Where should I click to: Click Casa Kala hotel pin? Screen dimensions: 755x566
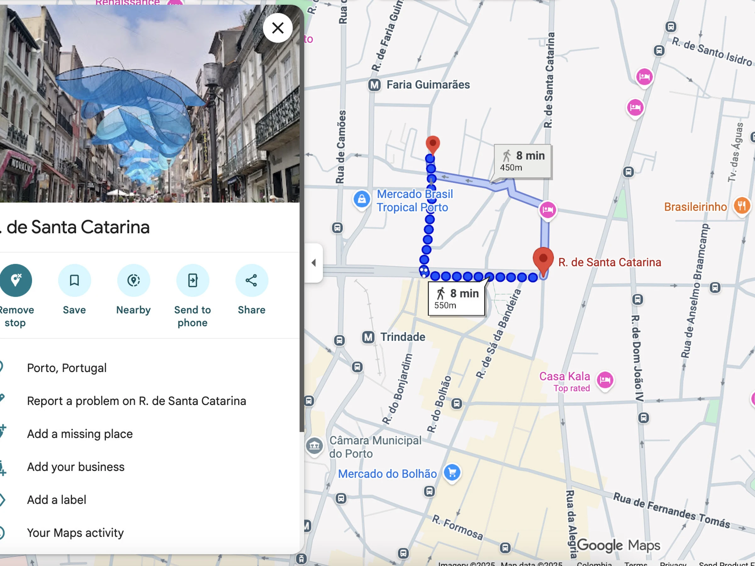pyautogui.click(x=605, y=380)
